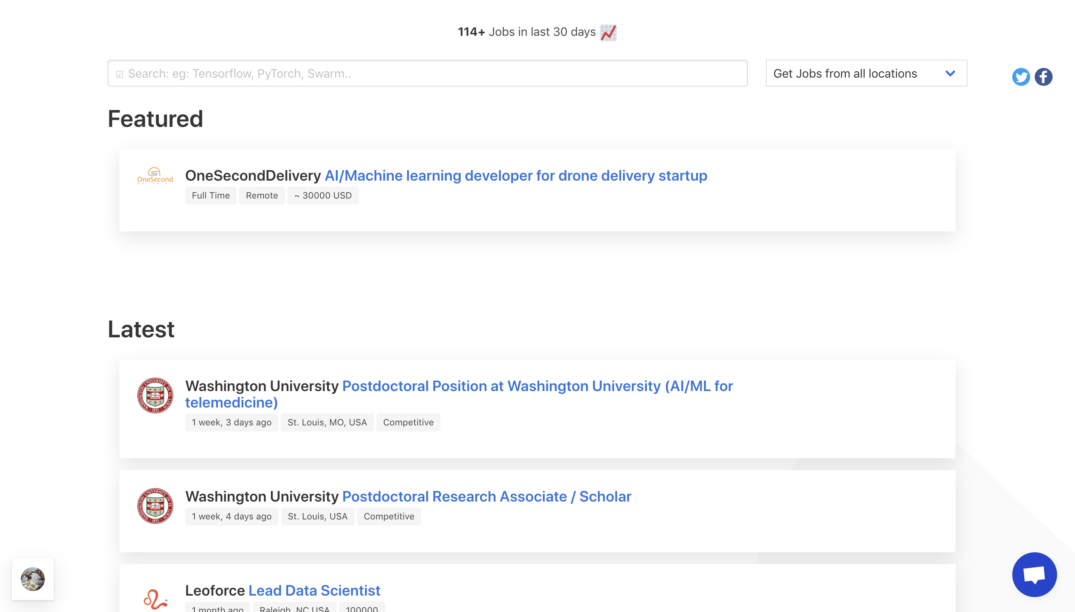Open the Get Jobs from all locations dropdown
Screen dimensions: 1075x612
click(866, 73)
